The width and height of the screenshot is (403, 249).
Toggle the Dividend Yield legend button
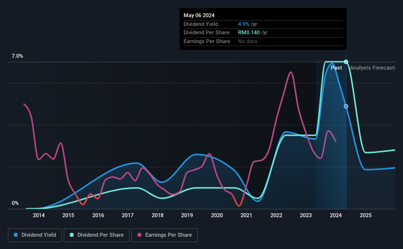(x=35, y=235)
